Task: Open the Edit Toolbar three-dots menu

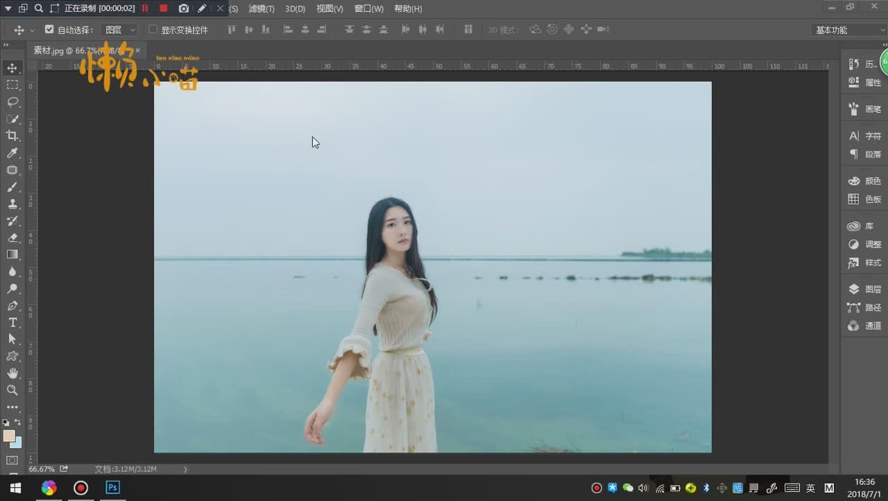Action: (12, 407)
